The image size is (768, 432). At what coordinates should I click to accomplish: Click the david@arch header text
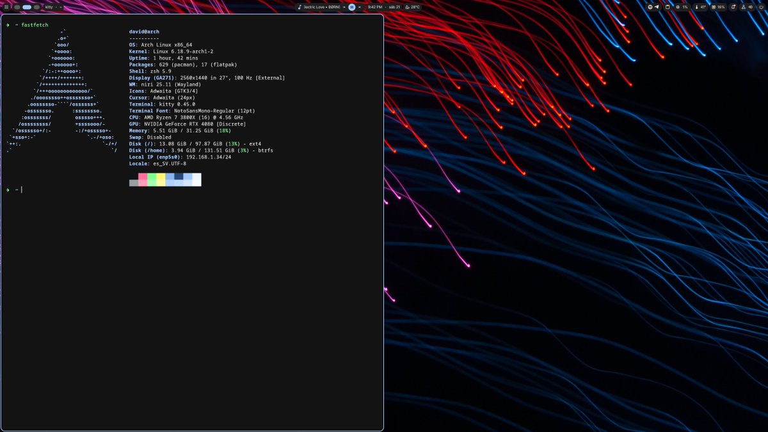click(x=145, y=31)
